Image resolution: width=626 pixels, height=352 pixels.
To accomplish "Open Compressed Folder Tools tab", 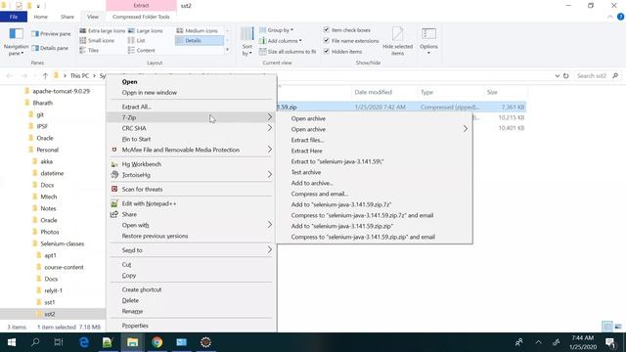I will pos(141,17).
